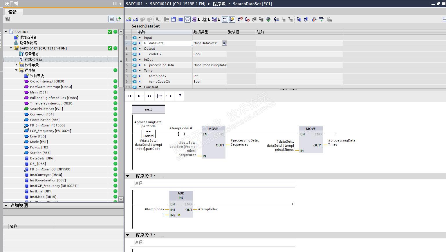The image size is (446, 252).
Task: Select Cyclic interrupt [OB30] block
Action: click(48, 81)
